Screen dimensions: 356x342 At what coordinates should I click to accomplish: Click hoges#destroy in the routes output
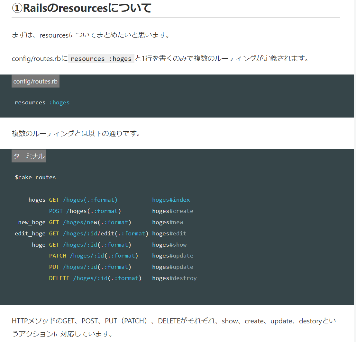[174, 278]
